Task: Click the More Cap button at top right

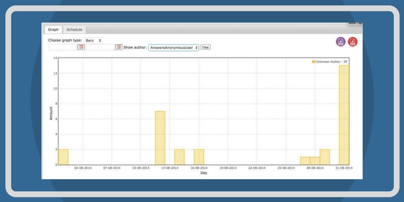Action: pyautogui.click(x=354, y=23)
